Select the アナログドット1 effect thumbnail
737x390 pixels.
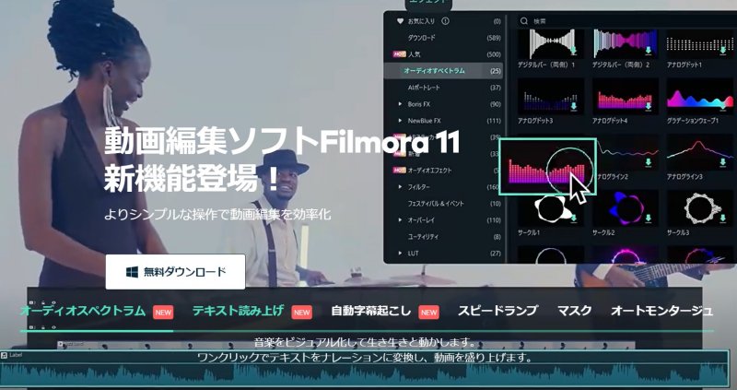(700, 43)
